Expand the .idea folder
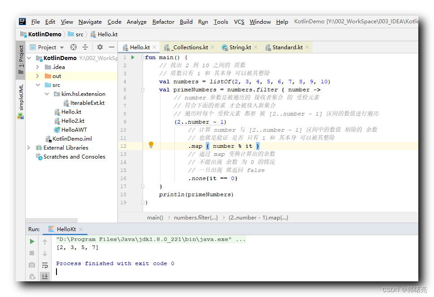 [38, 67]
